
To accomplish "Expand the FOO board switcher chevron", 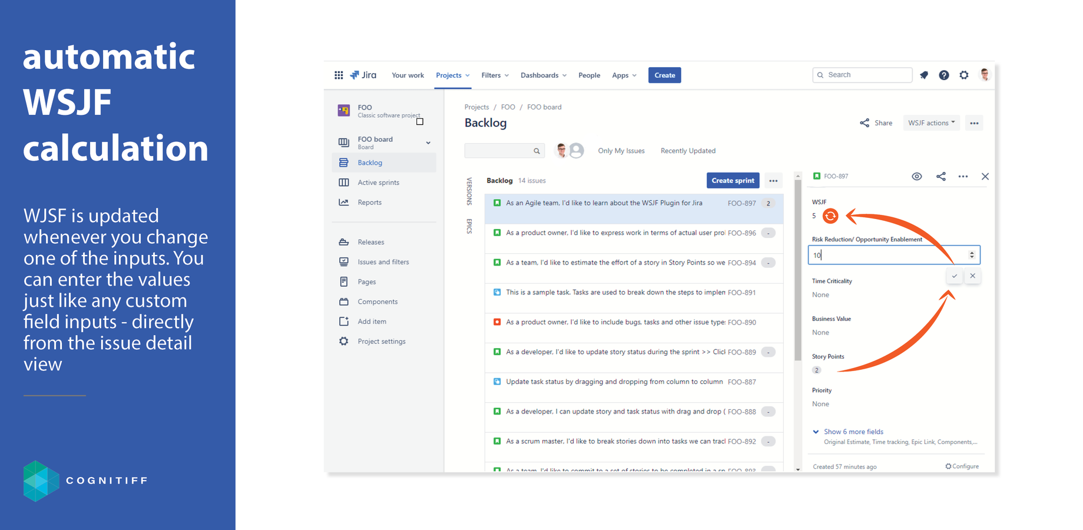I will pyautogui.click(x=428, y=143).
